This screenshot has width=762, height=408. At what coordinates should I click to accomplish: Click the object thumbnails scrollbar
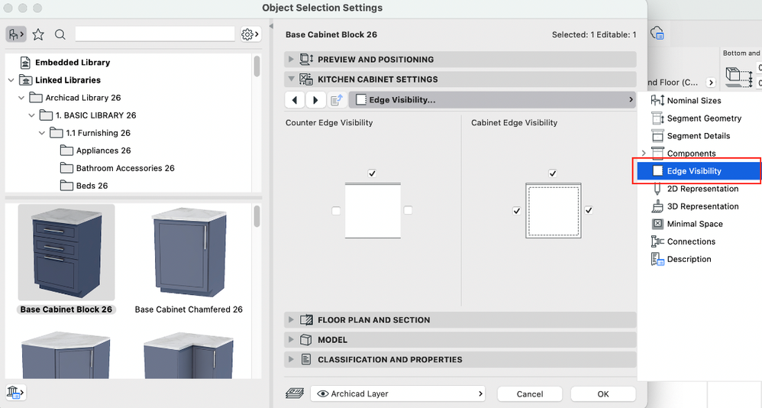point(257,216)
